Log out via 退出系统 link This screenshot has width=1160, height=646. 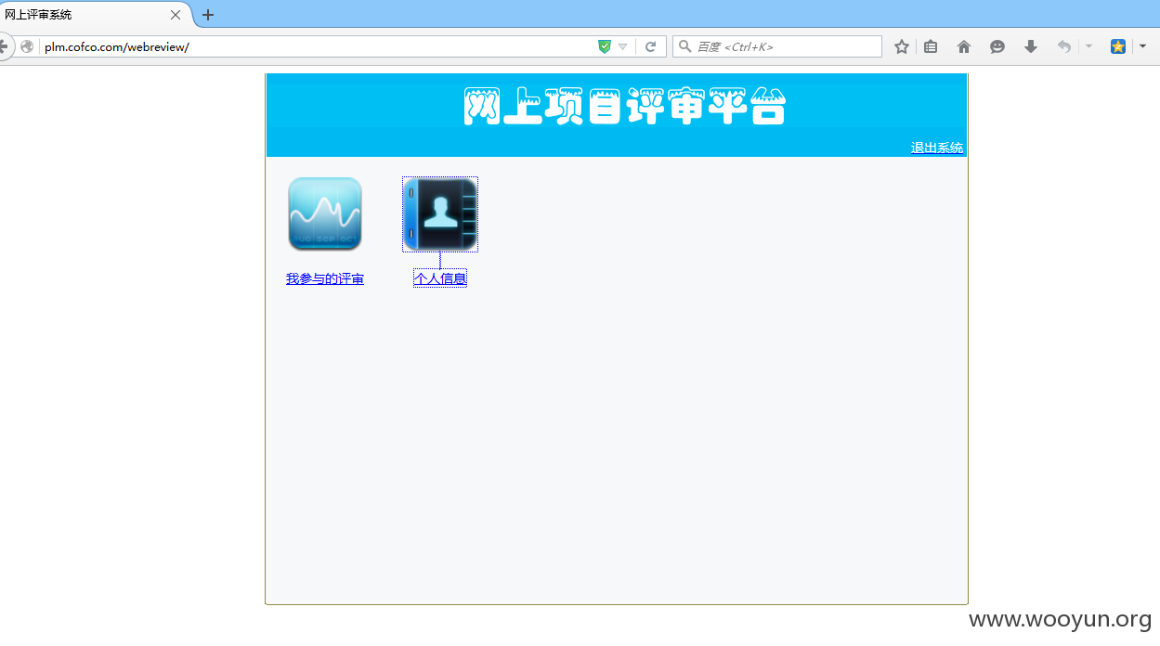pos(937,148)
